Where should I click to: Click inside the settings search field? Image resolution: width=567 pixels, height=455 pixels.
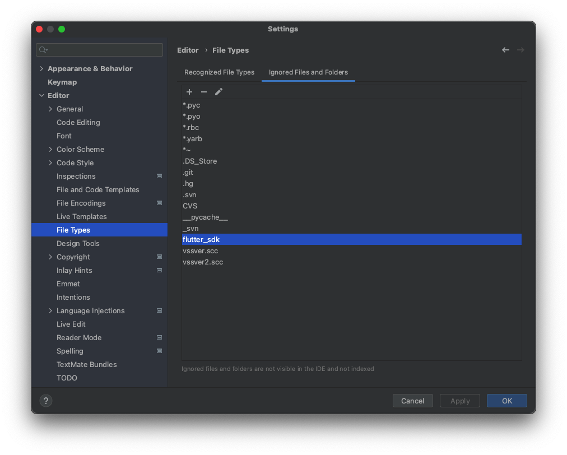(99, 50)
